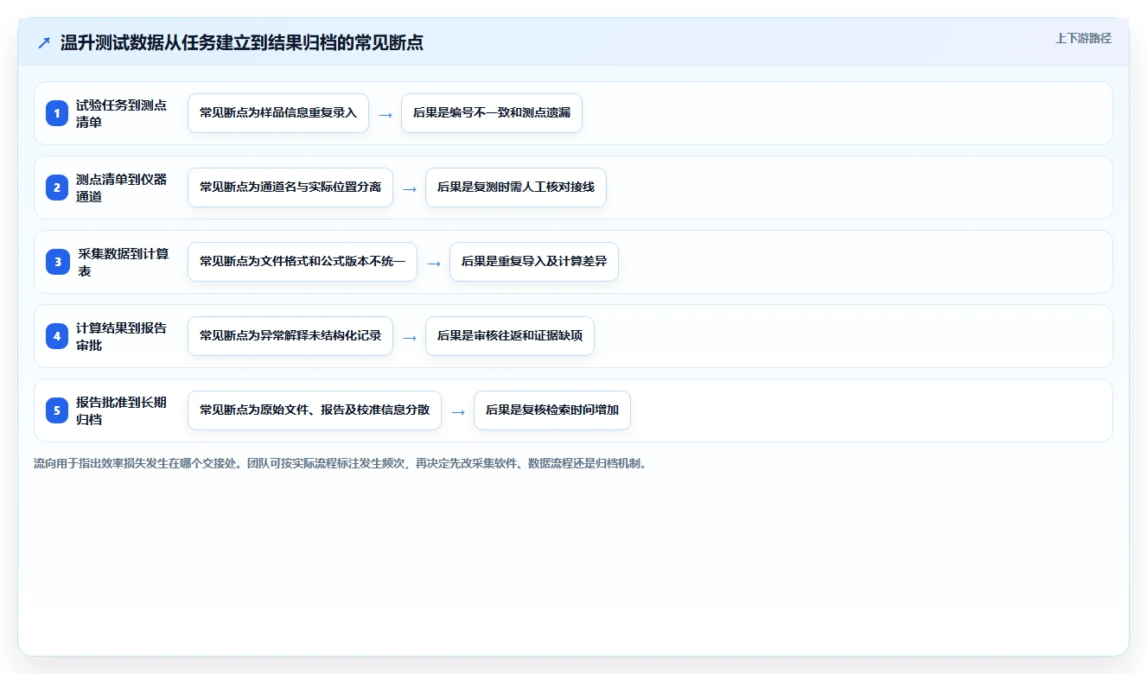The image size is (1147, 674).
Task: Click the step label 计算结果到报告审批
Action: click(121, 336)
